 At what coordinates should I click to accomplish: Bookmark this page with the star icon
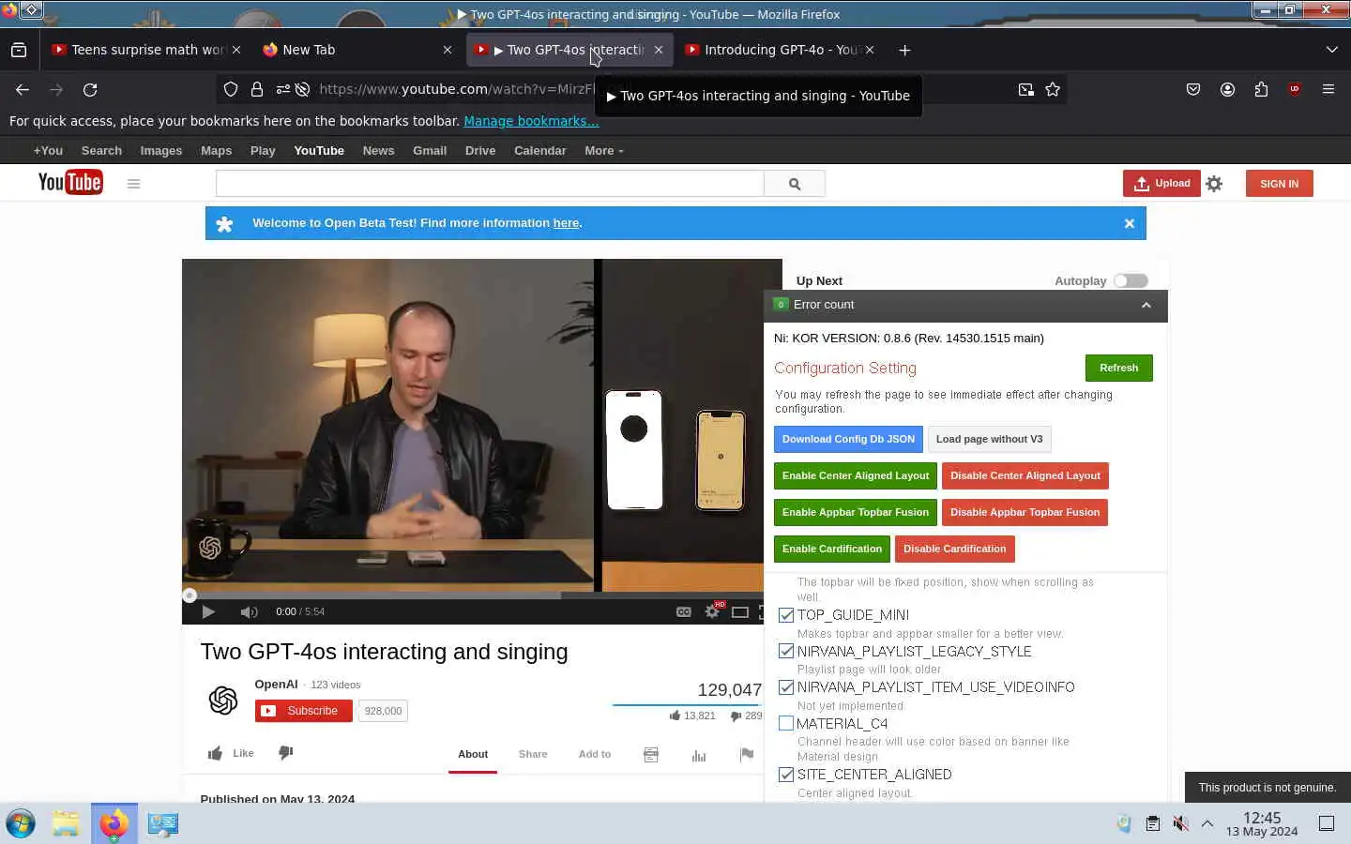[x=1053, y=89]
